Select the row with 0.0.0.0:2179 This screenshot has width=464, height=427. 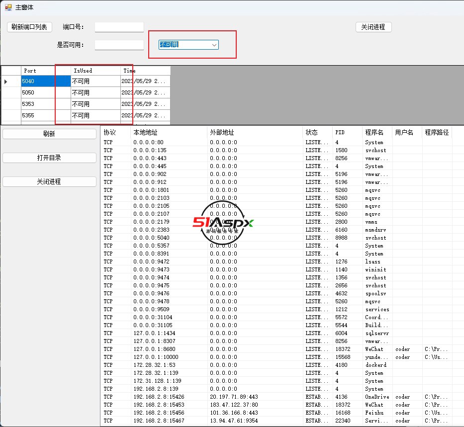(277, 222)
